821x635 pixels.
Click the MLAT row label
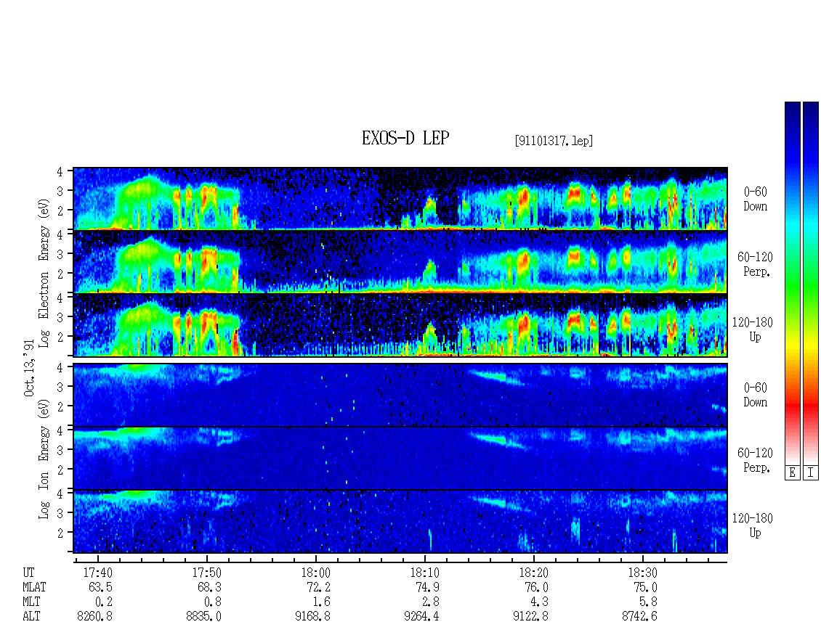[x=34, y=587]
